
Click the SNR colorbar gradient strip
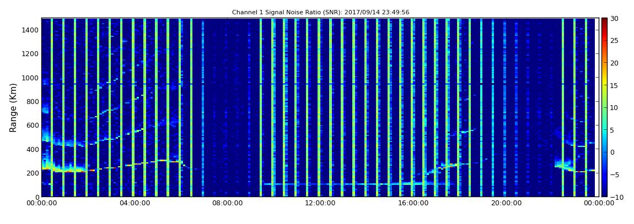(x=604, y=107)
